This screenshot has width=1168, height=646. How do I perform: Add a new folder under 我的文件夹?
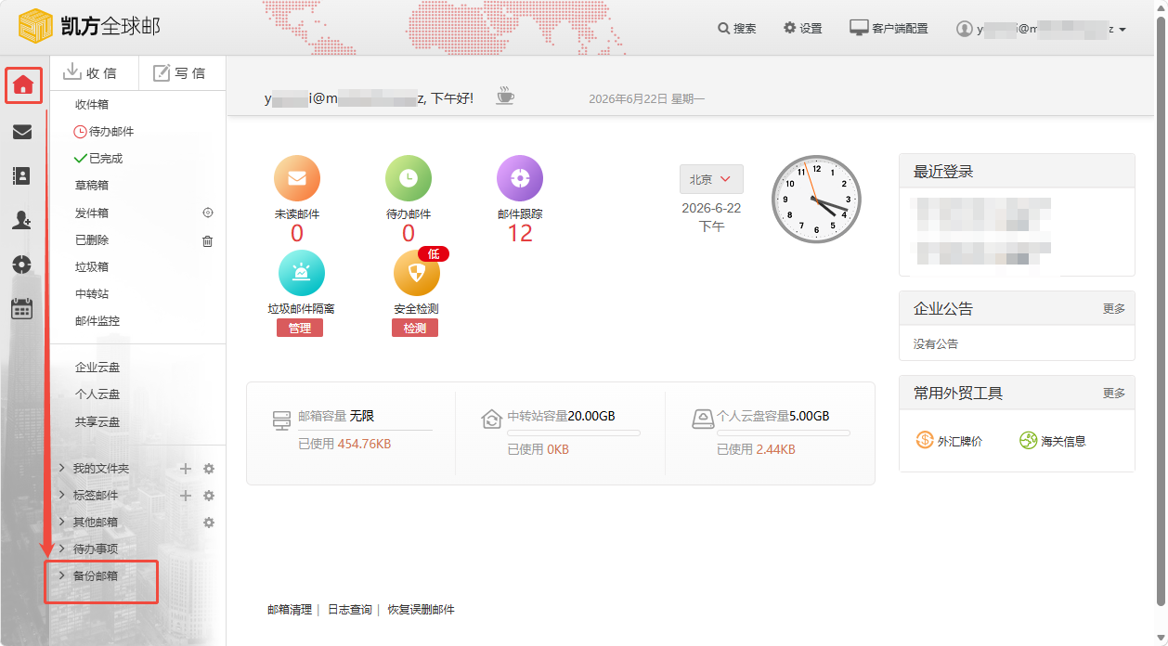click(x=186, y=469)
